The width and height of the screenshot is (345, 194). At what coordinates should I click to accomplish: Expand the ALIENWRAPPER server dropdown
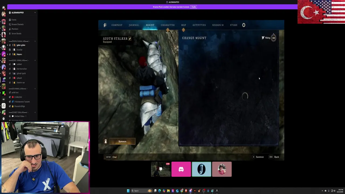pos(35,13)
